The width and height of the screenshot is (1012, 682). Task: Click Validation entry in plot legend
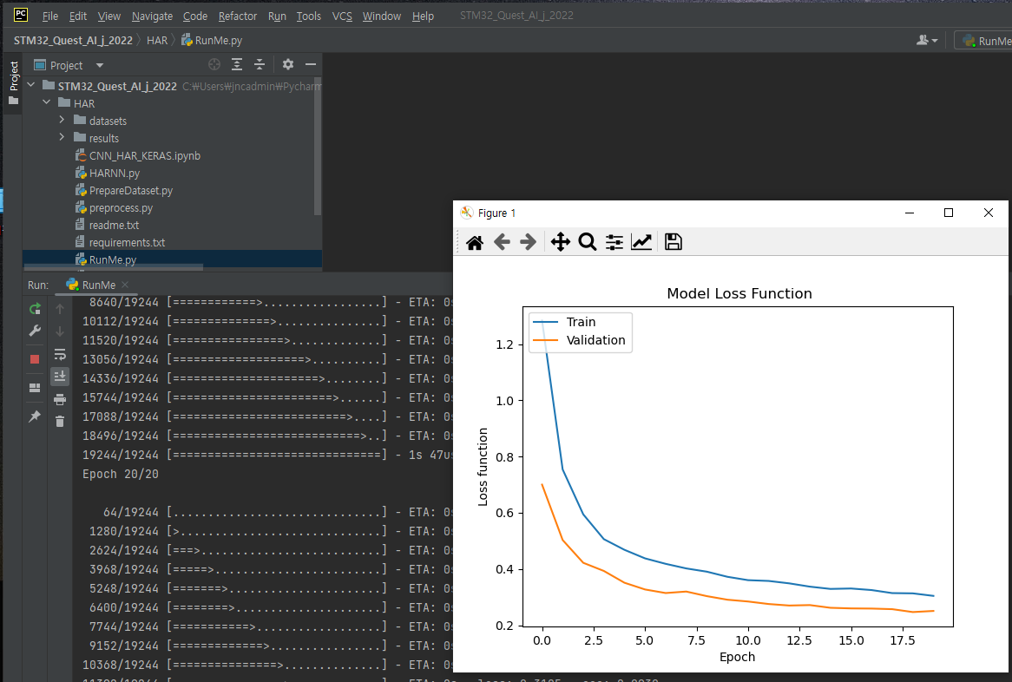(x=580, y=340)
